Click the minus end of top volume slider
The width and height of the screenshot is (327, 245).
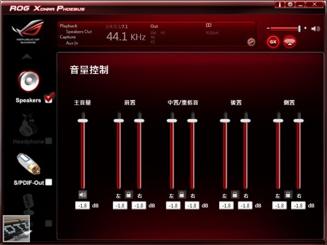(268, 28)
